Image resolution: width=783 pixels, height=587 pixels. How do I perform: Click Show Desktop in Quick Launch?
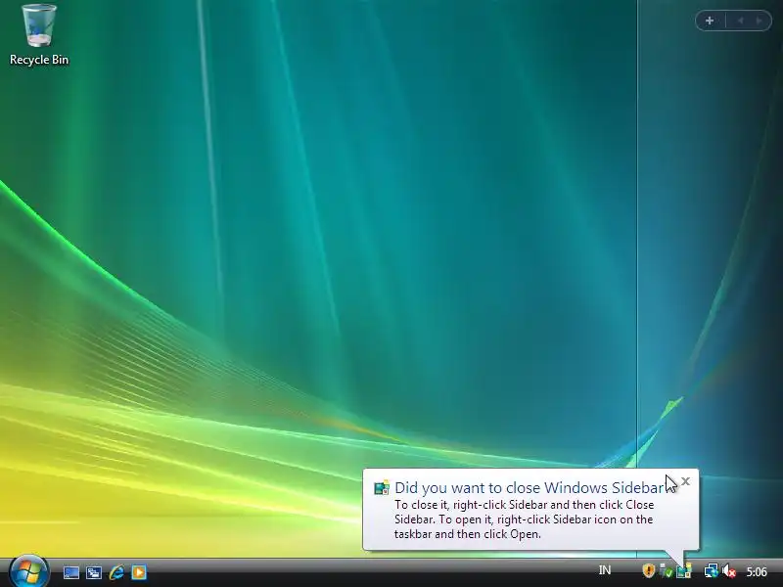pyautogui.click(x=70, y=572)
